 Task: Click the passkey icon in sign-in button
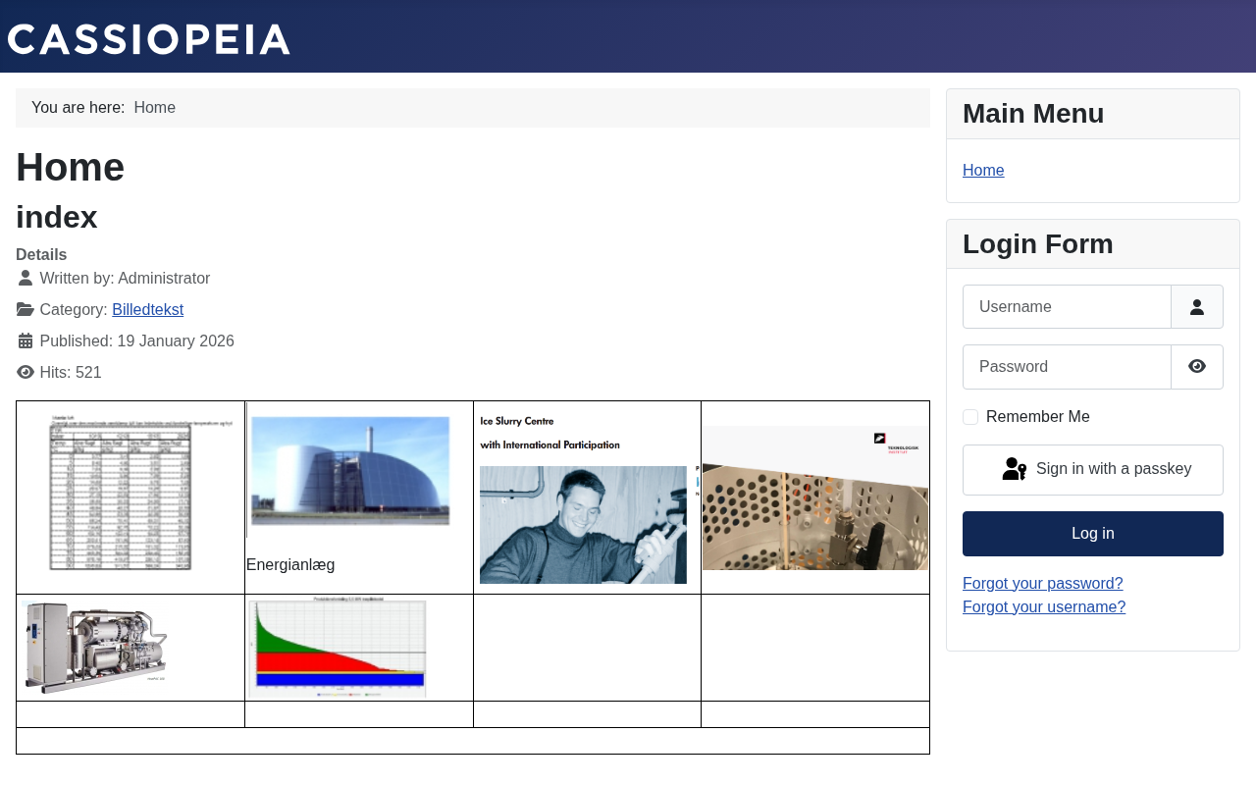pos(1015,469)
